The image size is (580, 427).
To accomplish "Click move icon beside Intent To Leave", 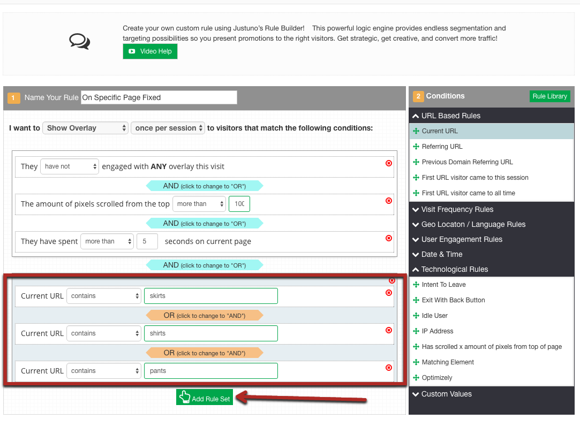I will (416, 285).
